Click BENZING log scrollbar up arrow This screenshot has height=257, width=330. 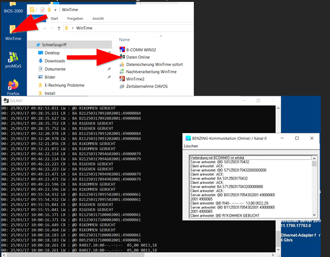click(x=314, y=158)
